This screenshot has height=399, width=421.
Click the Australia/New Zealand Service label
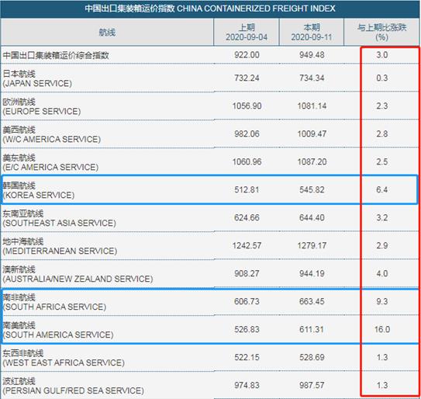click(x=78, y=274)
